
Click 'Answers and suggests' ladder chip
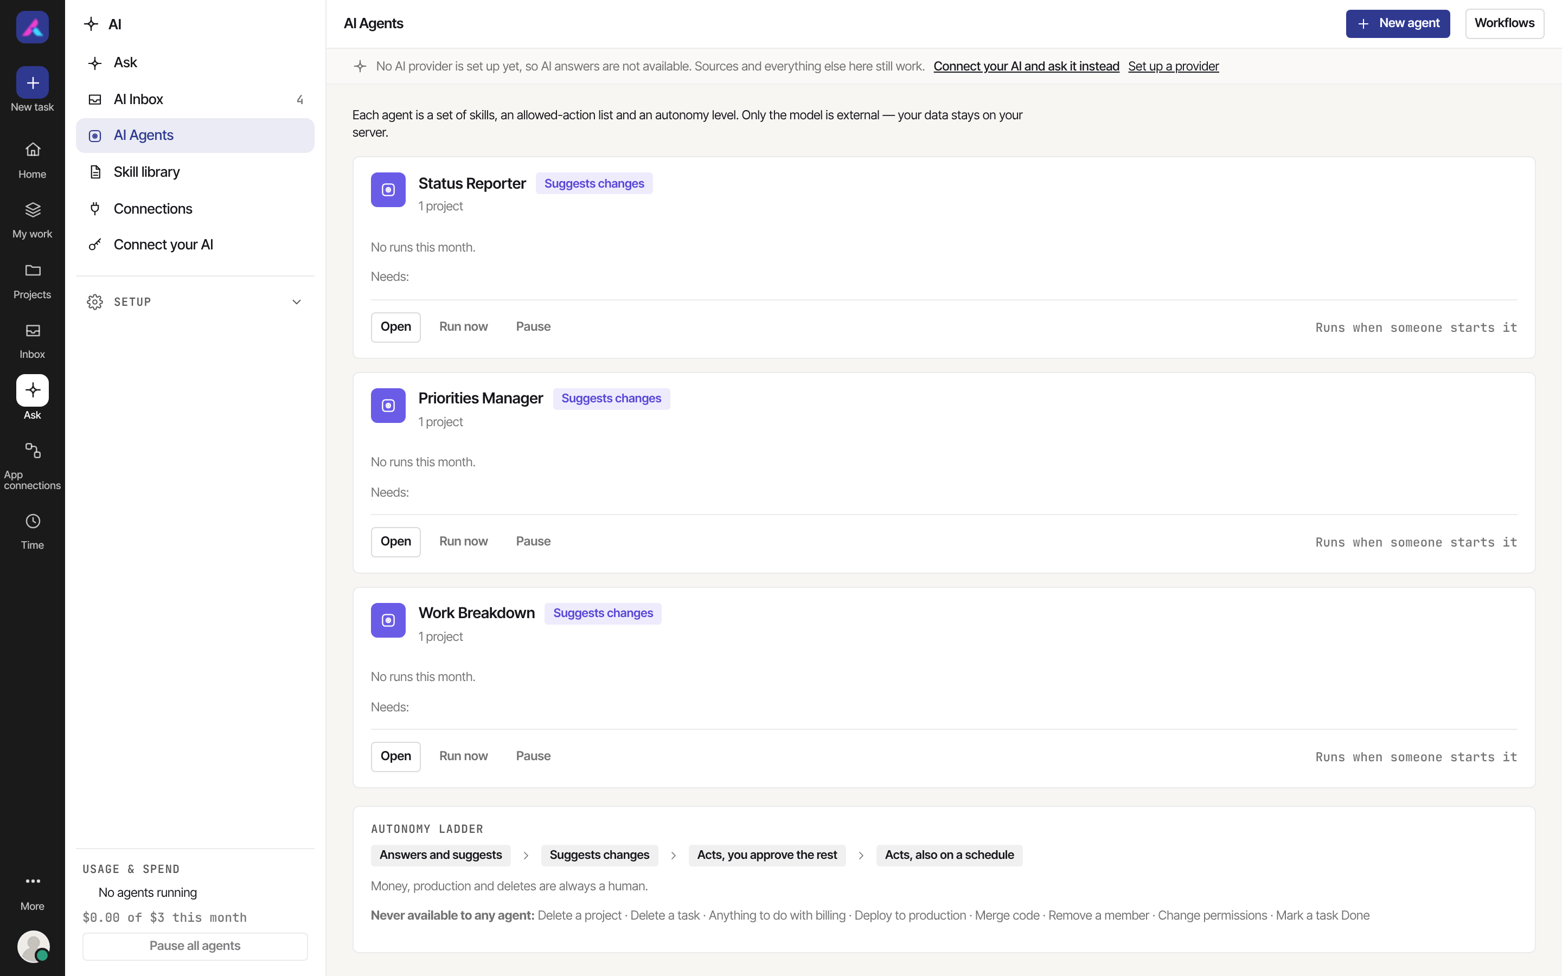coord(441,855)
